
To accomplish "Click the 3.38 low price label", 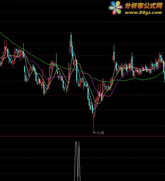I will (101, 133).
